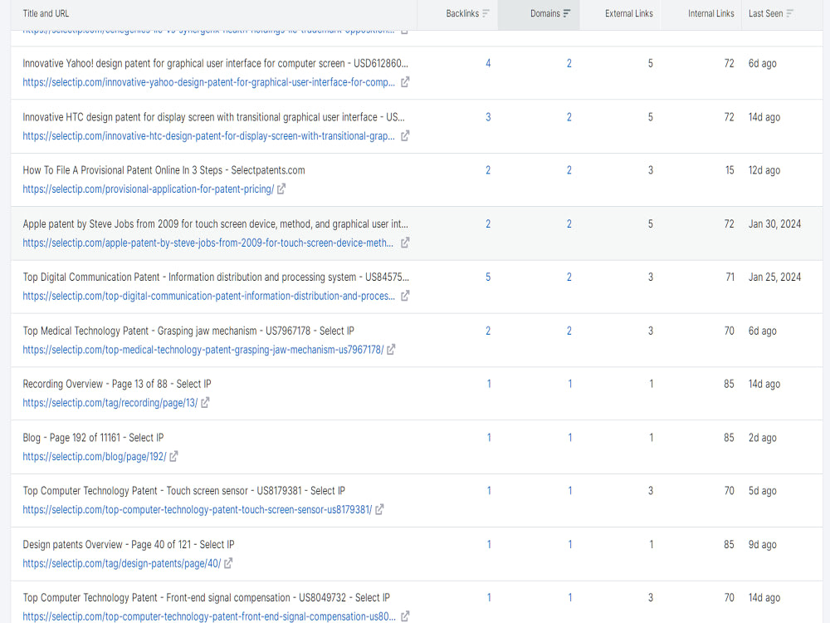Open the front-end-signal-compensation URL link
Image resolution: width=830 pixels, height=623 pixels.
pos(209,616)
